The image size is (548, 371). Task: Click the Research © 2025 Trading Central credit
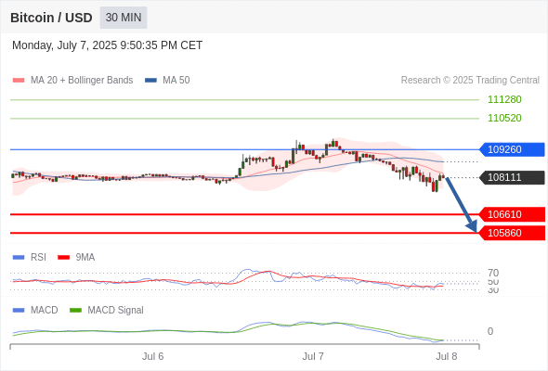coord(470,81)
